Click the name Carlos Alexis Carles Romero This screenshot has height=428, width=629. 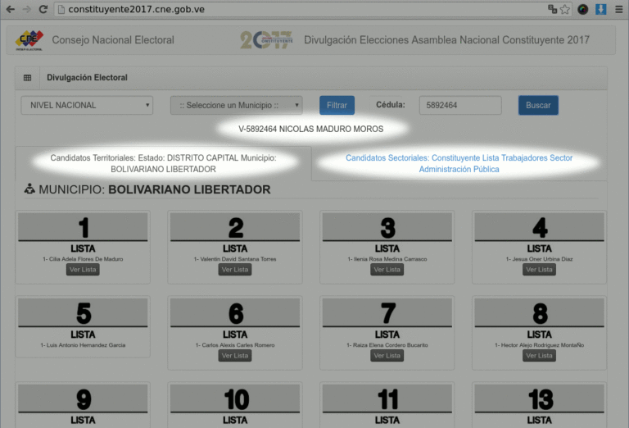pos(238,345)
